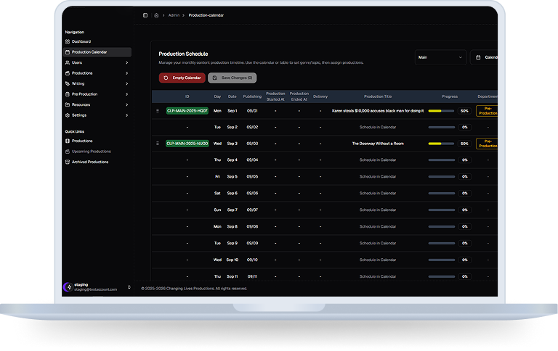This screenshot has width=558, height=351.
Task: Click the progress bar for Sep 1 row
Action: pyautogui.click(x=440, y=111)
